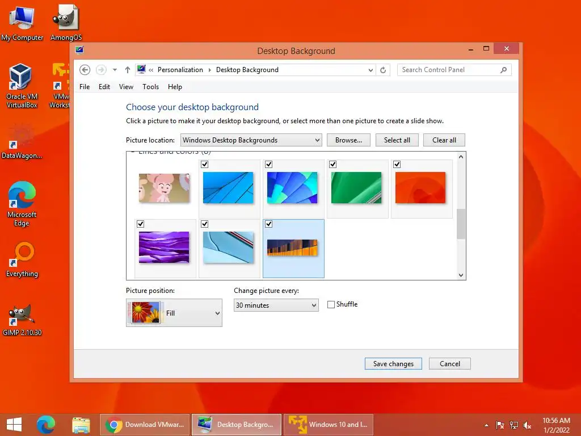This screenshot has height=436, width=581.
Task: Click the Control Panel icon in address bar
Action: tap(141, 69)
